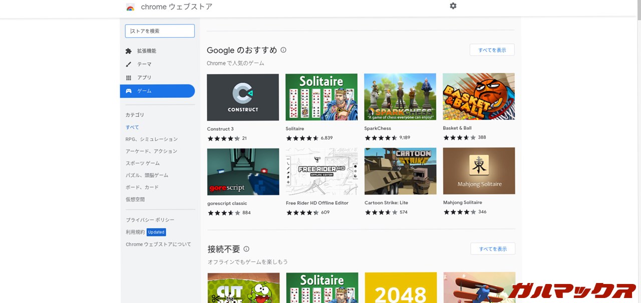Choose the パズル、頭脳ゲーム category

147,175
